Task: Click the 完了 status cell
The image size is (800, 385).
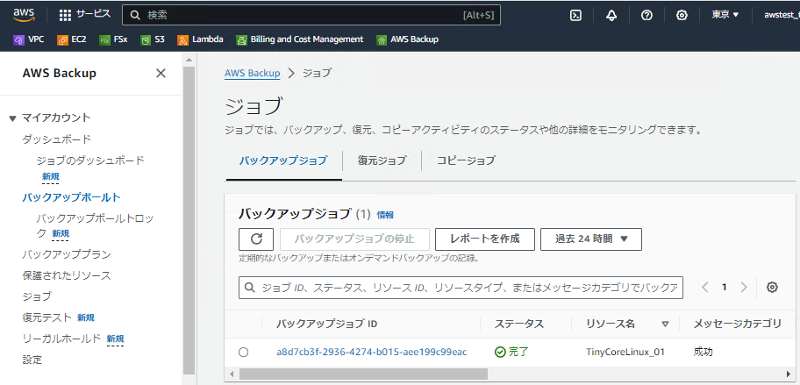Action: point(511,353)
